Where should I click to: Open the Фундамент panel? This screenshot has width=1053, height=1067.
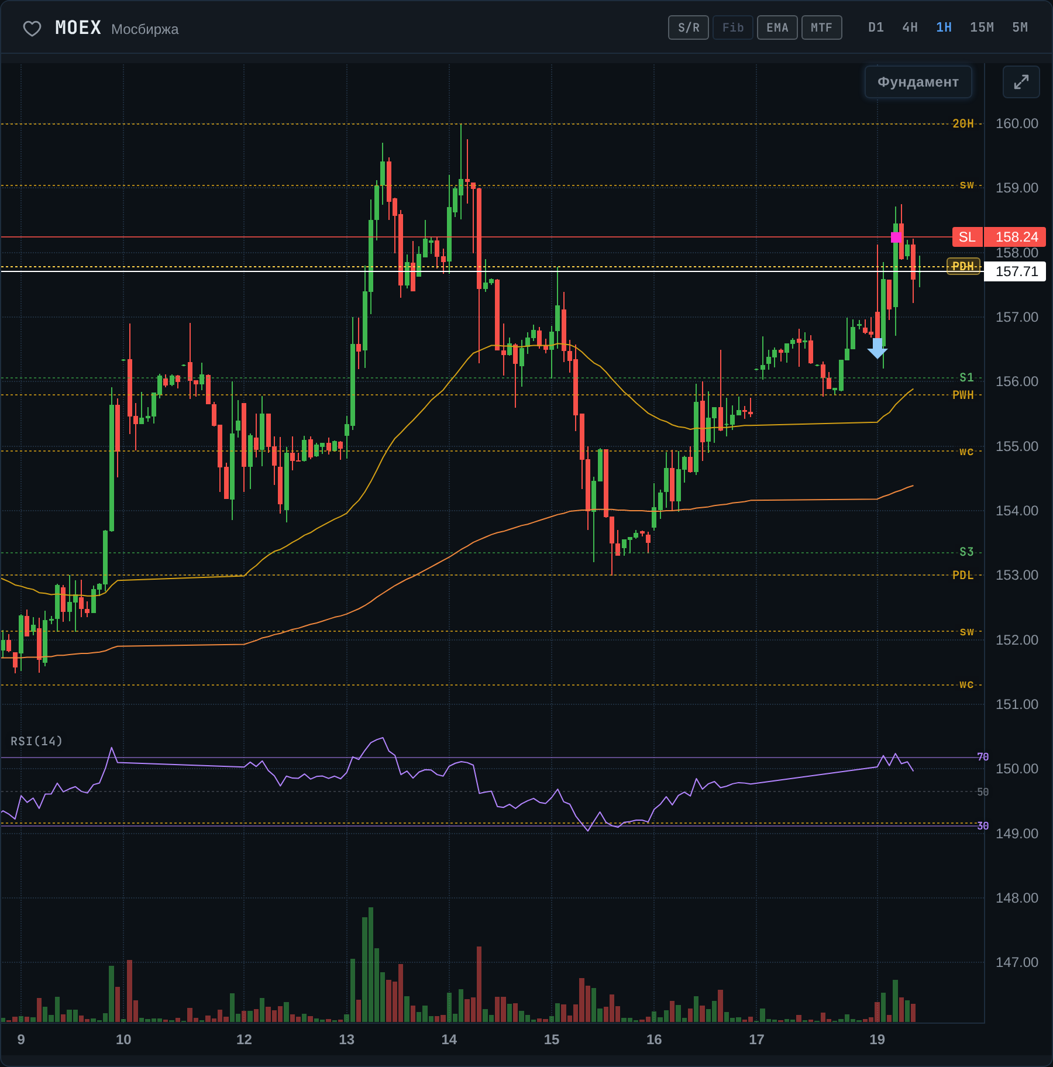point(918,82)
